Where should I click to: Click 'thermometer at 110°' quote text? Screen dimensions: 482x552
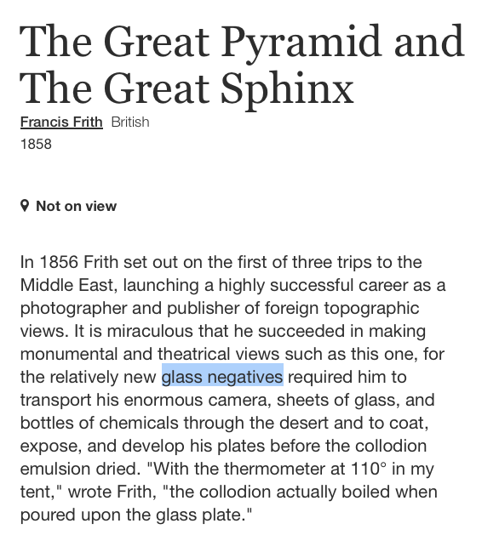coord(306,469)
